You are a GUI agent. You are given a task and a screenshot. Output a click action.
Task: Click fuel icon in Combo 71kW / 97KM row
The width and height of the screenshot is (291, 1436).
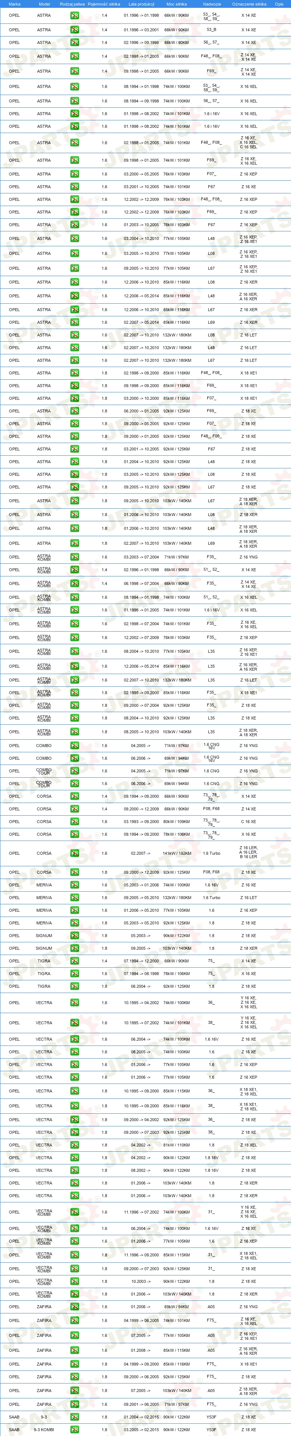(x=74, y=746)
